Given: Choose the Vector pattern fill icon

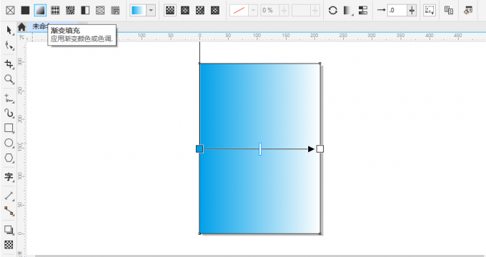Looking at the screenshot, I should pyautogui.click(x=55, y=10).
